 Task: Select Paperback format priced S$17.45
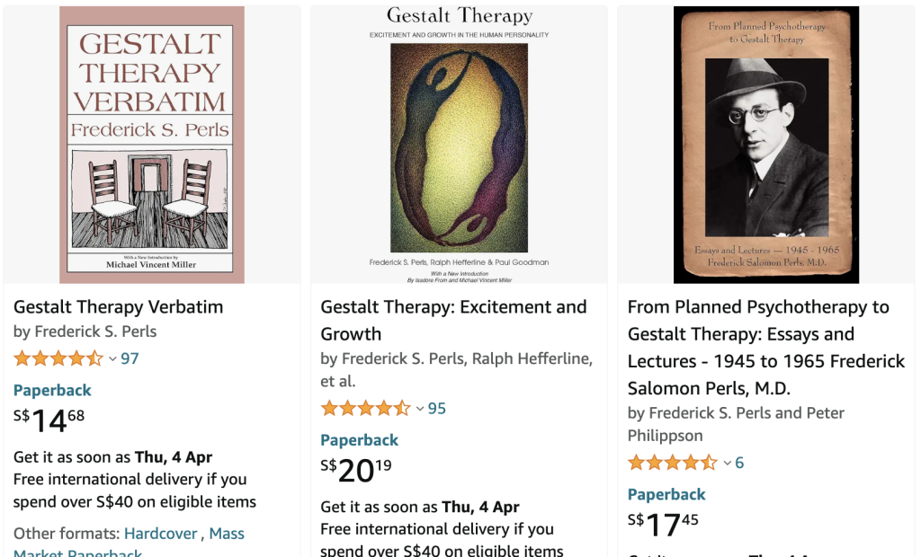pos(666,494)
